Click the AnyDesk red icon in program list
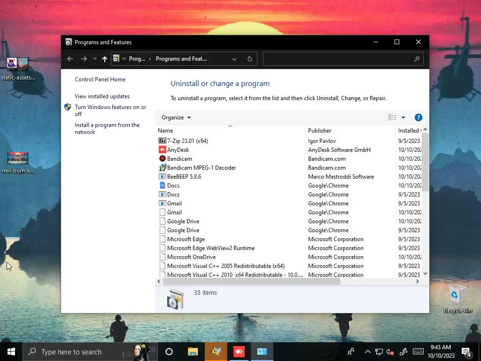The width and height of the screenshot is (481, 361). [162, 149]
